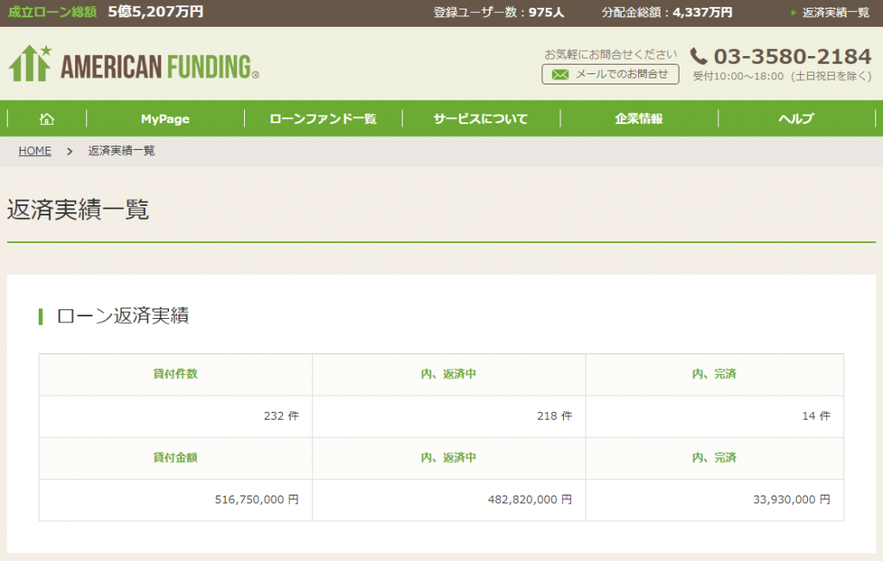Open the ヘルプ menu item
883x561 pixels.
pyautogui.click(x=796, y=119)
